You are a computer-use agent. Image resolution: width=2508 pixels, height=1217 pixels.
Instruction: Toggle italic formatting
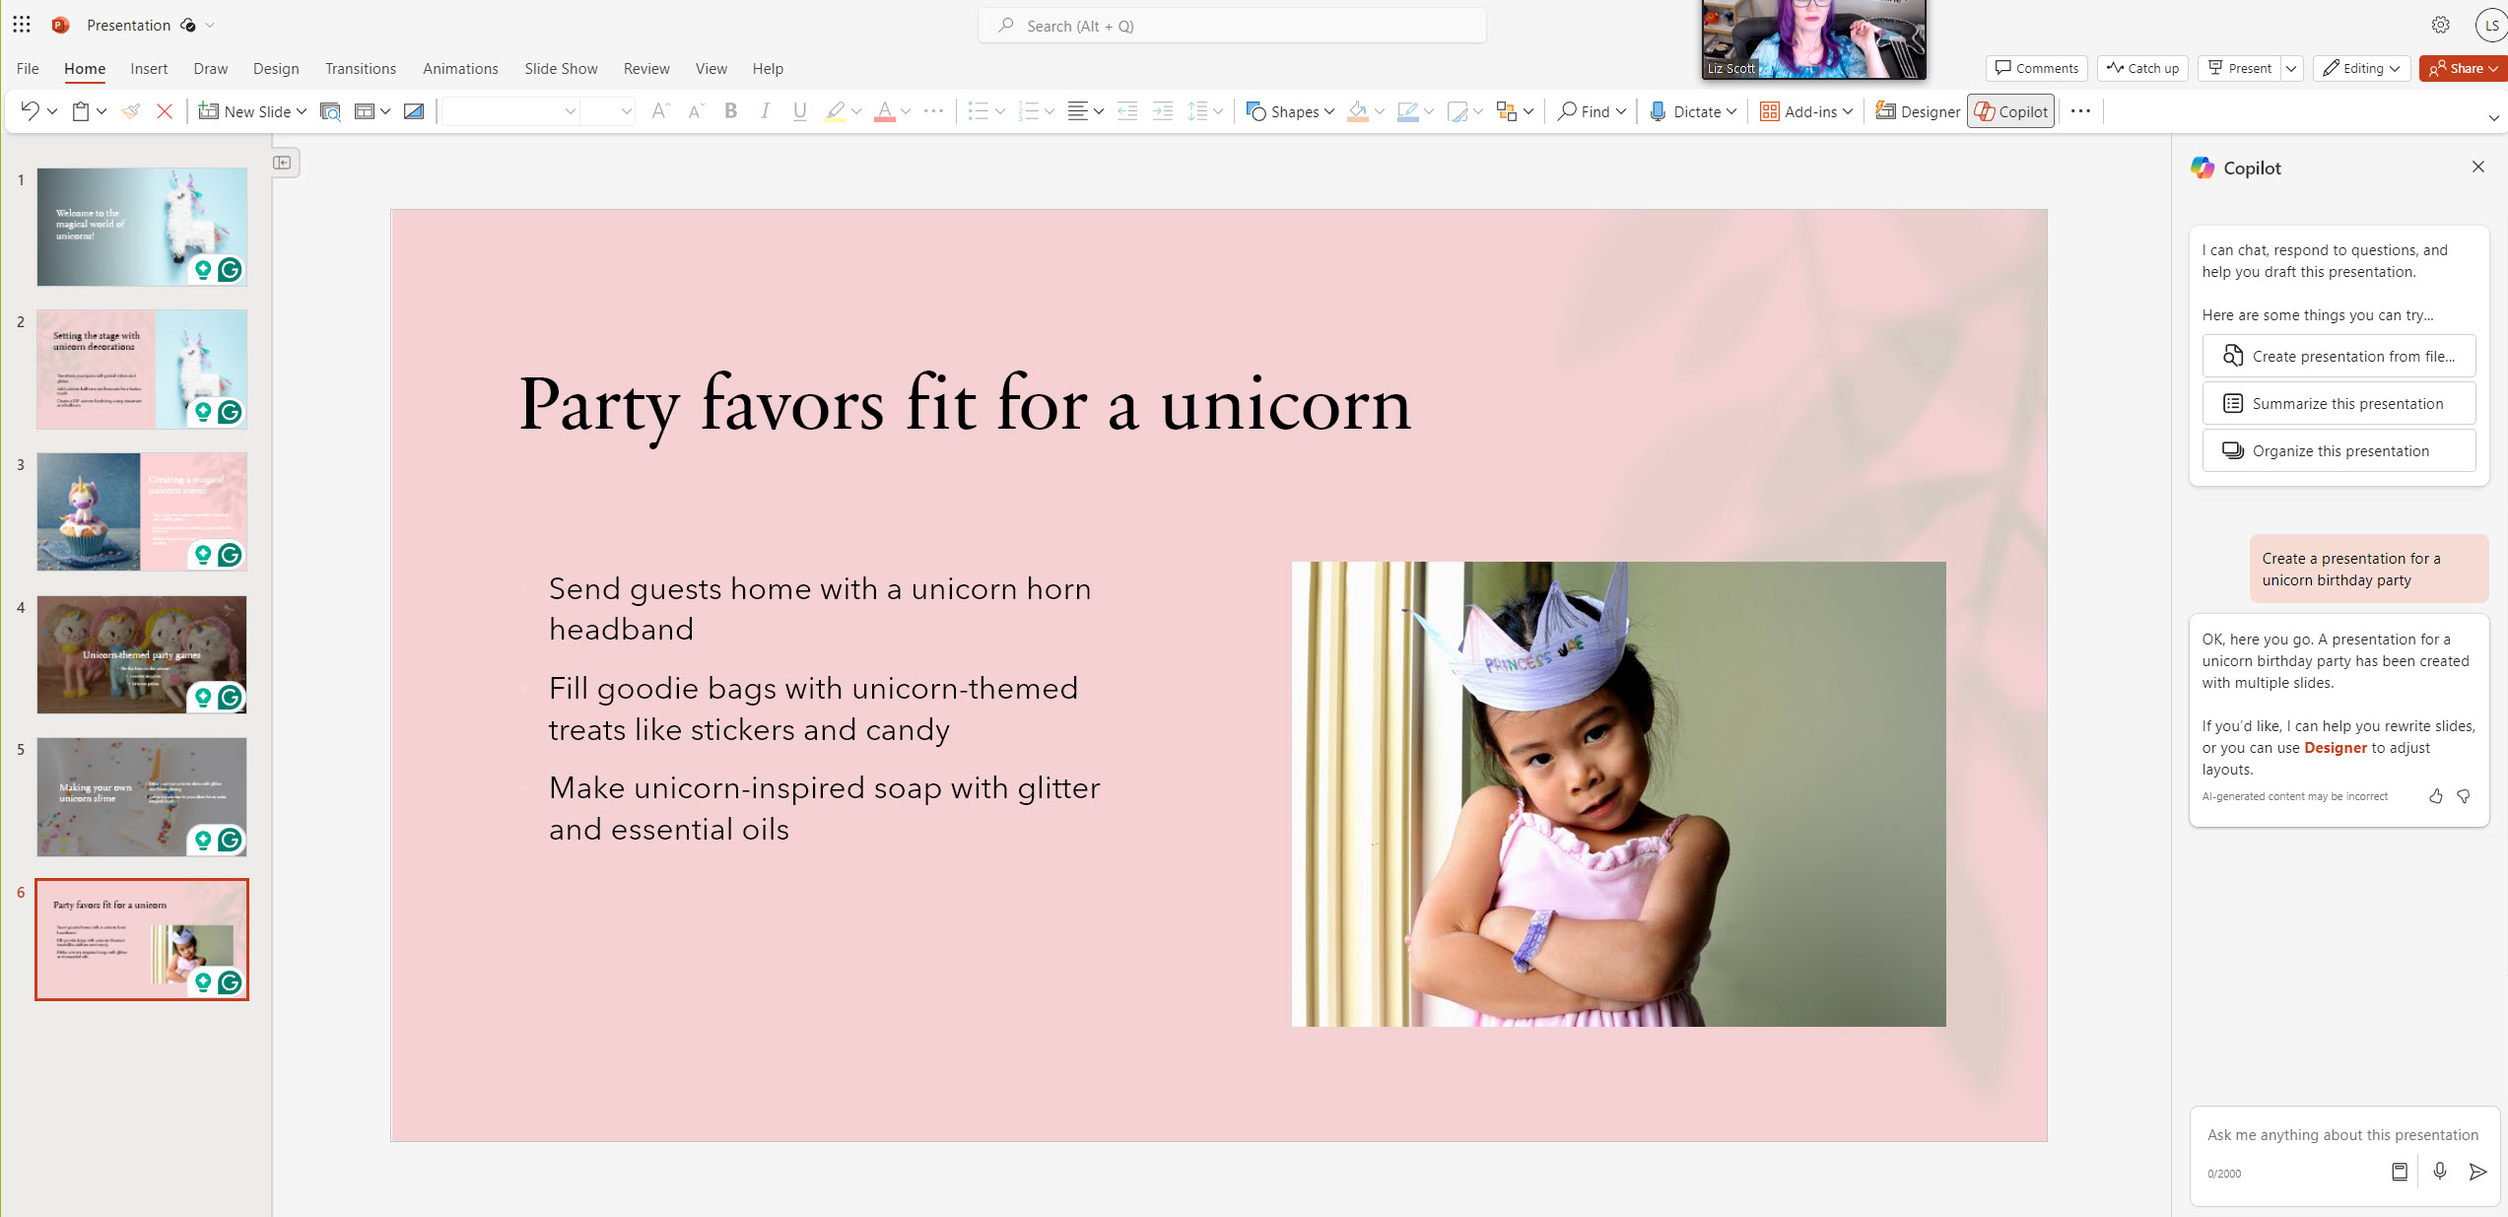(x=764, y=110)
